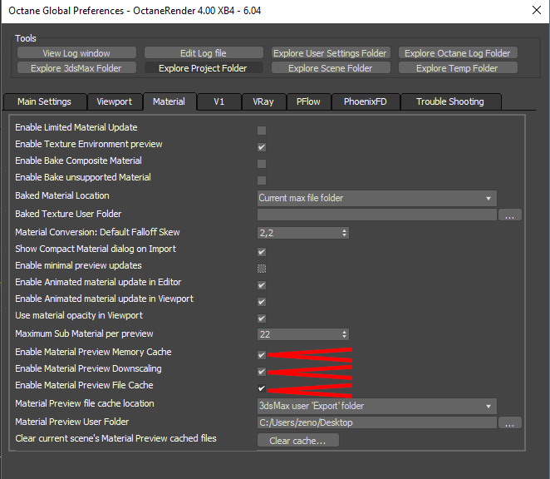The height and width of the screenshot is (479, 550).
Task: Open the Viewport tab
Action: tap(115, 101)
